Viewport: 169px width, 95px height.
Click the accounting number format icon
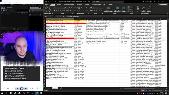tap(91, 11)
